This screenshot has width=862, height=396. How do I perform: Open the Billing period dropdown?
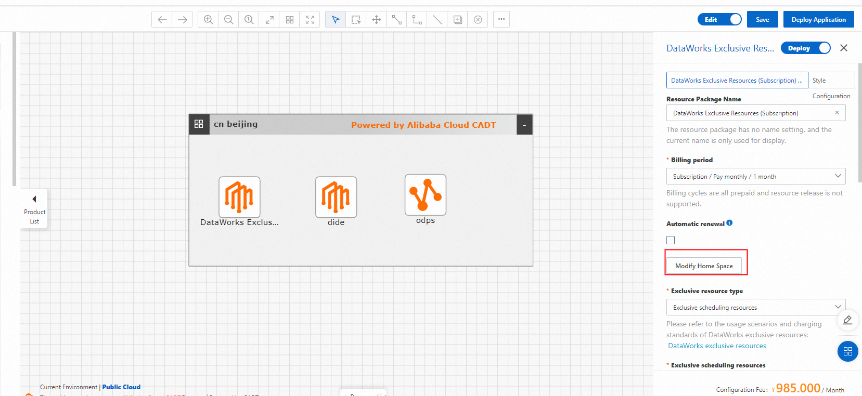756,176
